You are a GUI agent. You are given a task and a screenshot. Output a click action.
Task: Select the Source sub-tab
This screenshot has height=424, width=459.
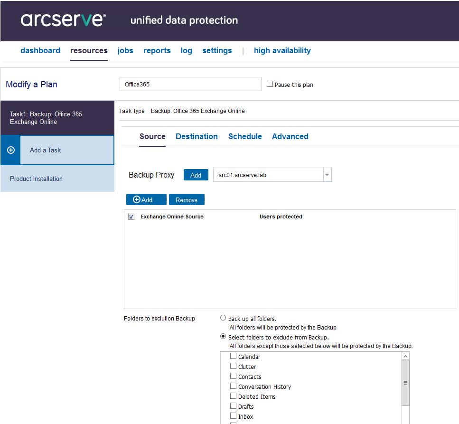[x=152, y=136]
